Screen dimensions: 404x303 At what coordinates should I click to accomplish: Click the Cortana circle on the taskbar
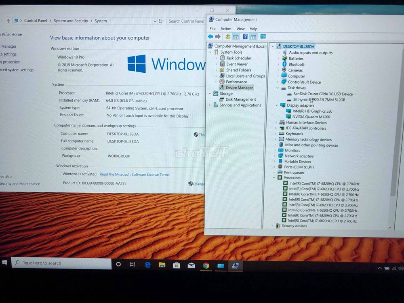(118, 264)
